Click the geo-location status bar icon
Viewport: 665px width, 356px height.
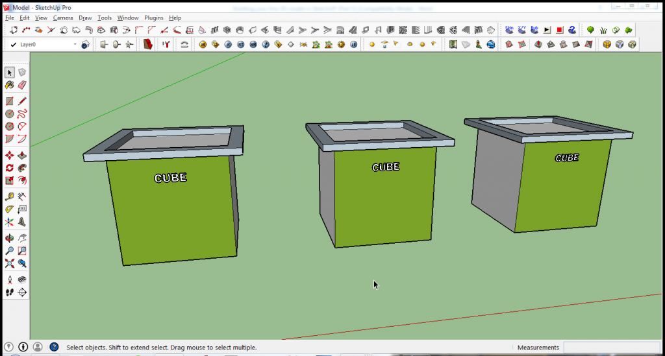tap(8, 347)
